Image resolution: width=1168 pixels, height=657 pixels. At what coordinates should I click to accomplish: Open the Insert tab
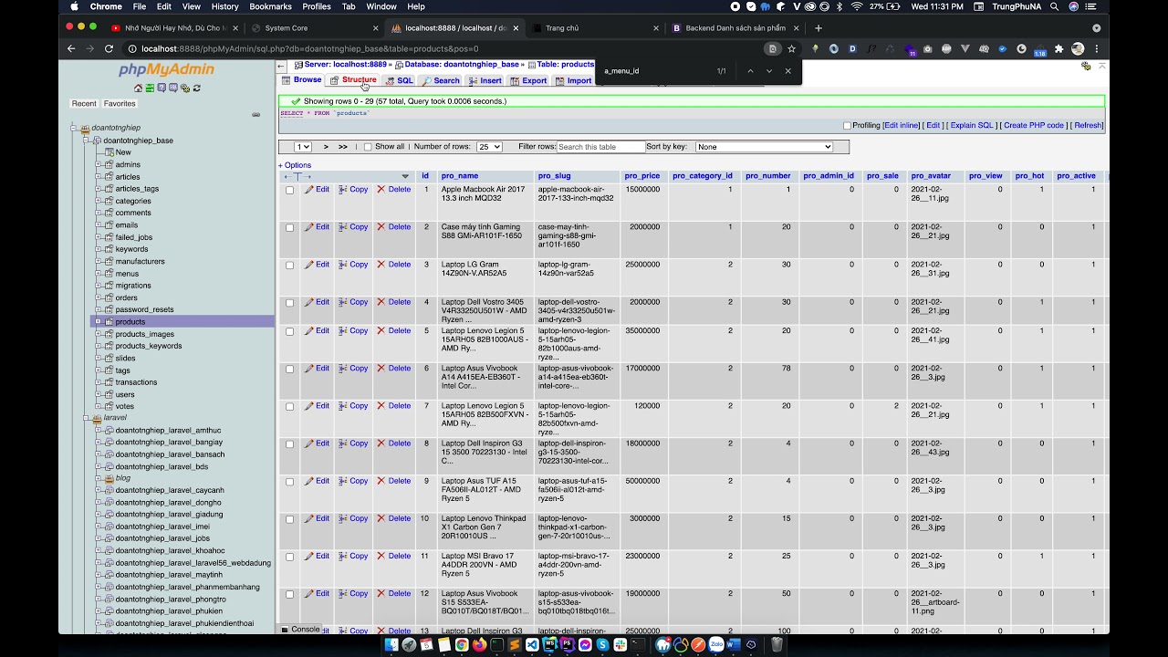pyautogui.click(x=485, y=80)
